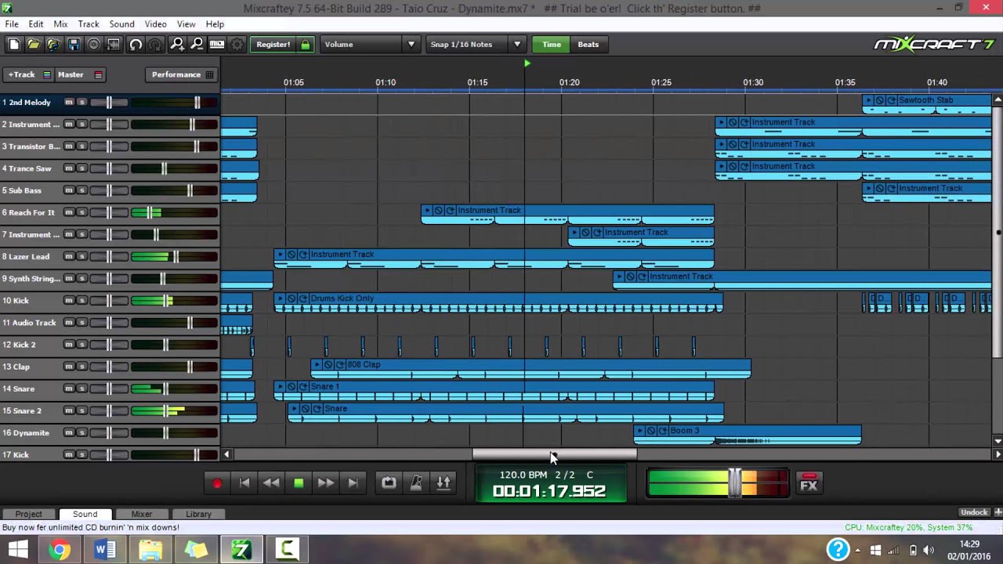Rewind to the start of the project
1003x564 pixels.
tap(244, 483)
